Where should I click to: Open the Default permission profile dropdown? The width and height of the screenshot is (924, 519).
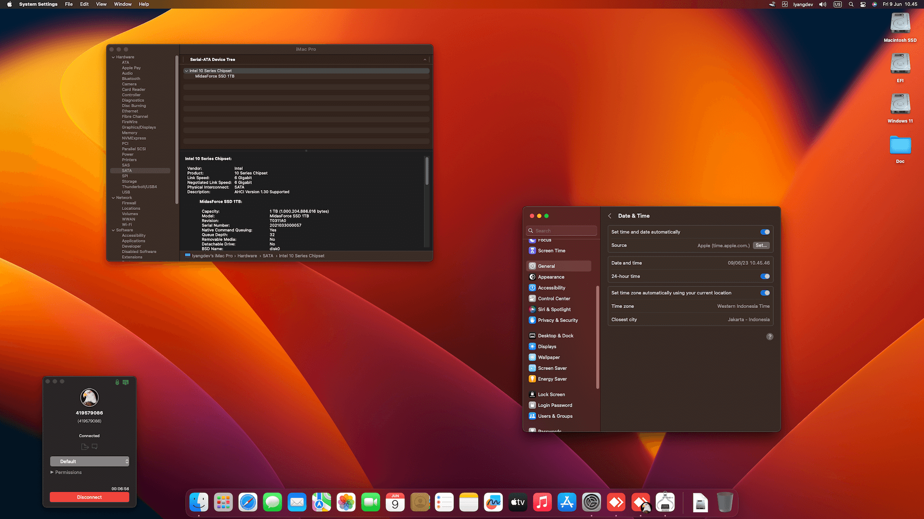coord(89,461)
